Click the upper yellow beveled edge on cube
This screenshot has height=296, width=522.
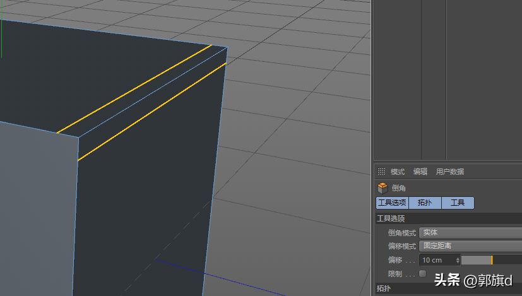click(134, 89)
